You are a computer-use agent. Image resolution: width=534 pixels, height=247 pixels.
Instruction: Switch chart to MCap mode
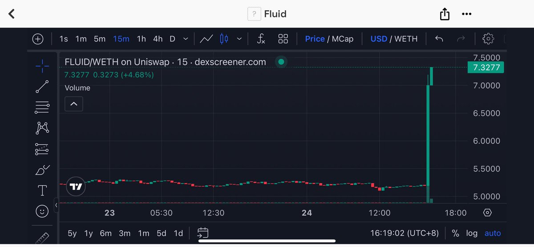[343, 39]
